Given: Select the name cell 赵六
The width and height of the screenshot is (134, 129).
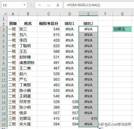Looking at the screenshot, I should (x=28, y=74).
